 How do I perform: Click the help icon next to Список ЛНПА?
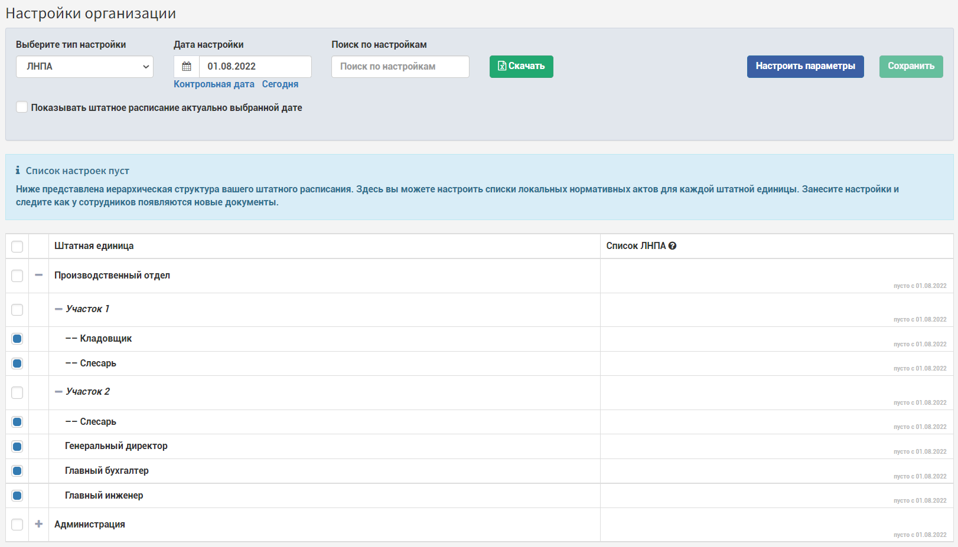click(672, 246)
